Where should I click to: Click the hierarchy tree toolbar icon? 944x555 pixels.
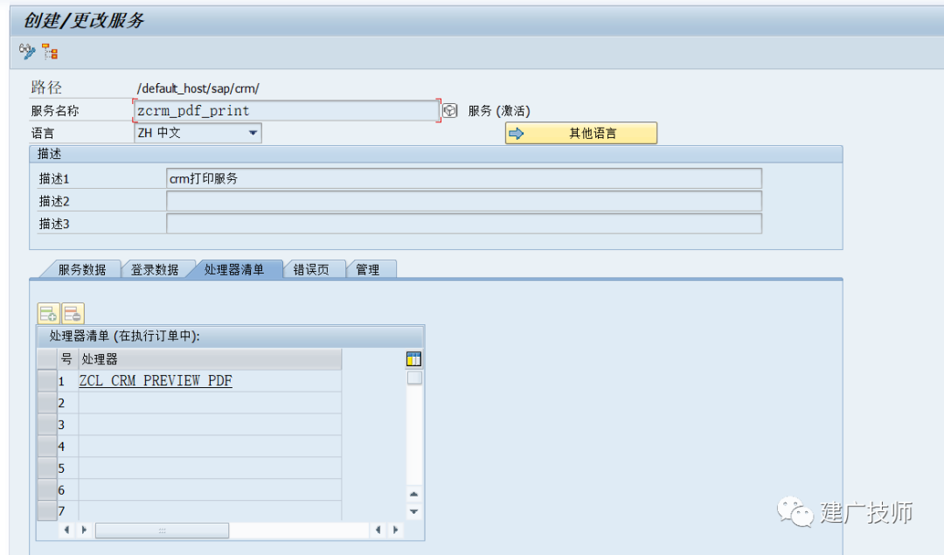click(x=50, y=52)
